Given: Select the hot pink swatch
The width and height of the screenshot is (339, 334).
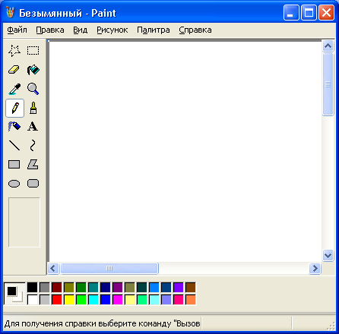Looking at the screenshot, I should pos(179,300).
